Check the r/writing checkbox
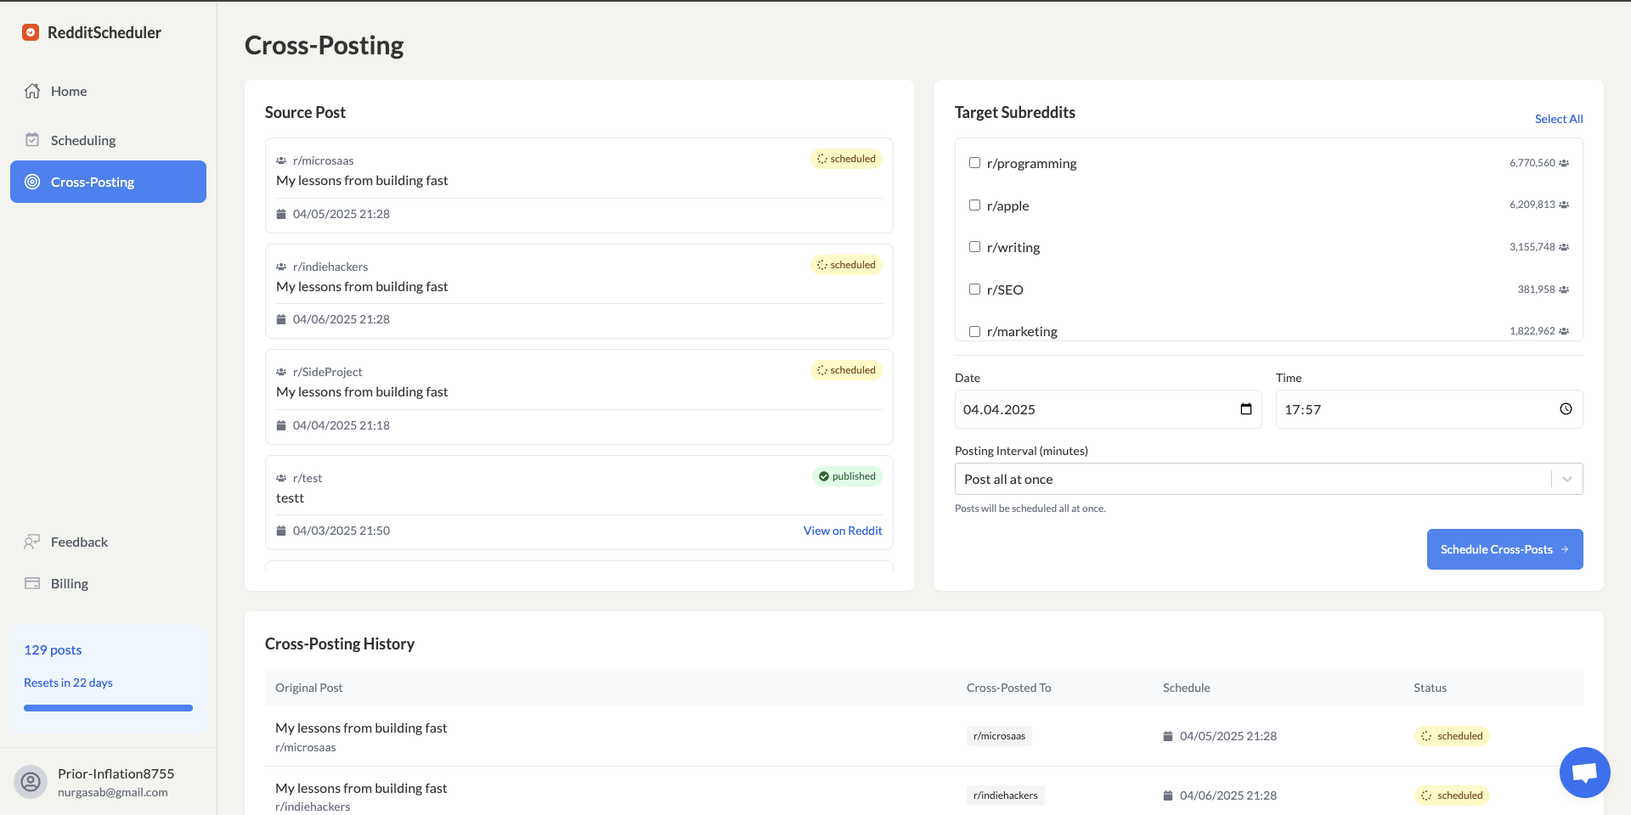 point(974,247)
